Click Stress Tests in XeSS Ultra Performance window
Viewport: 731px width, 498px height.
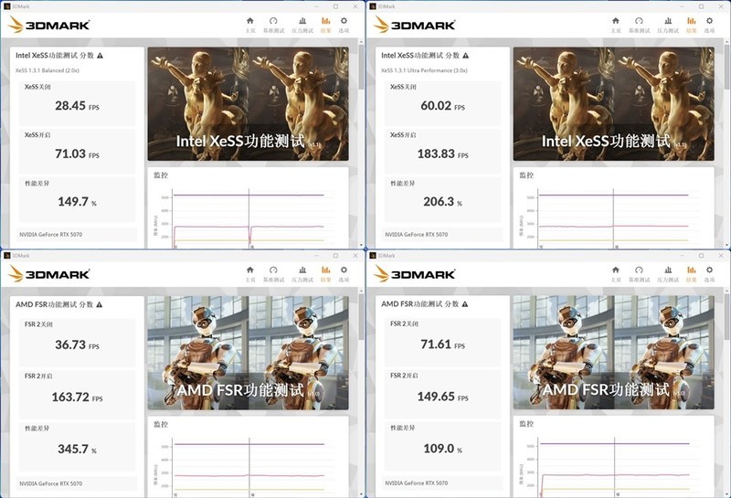coord(668,21)
